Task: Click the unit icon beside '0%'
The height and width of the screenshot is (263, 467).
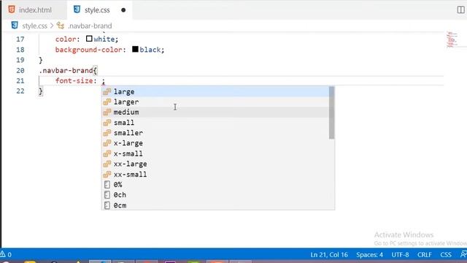Action: [107, 185]
